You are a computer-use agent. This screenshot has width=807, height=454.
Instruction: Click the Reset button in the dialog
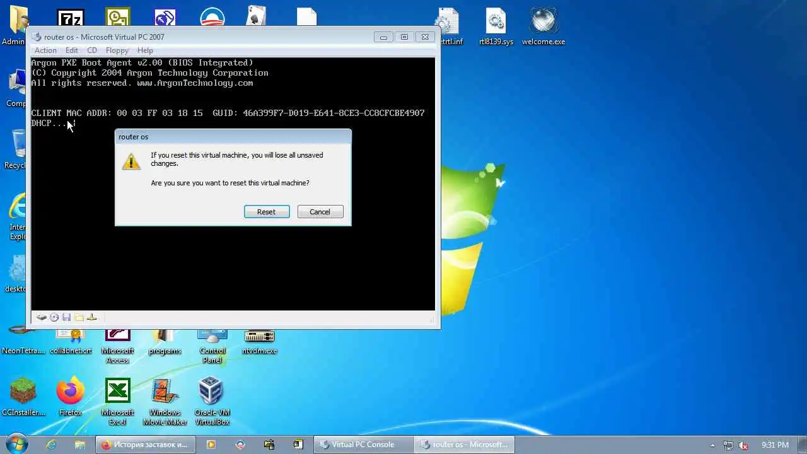coord(267,212)
